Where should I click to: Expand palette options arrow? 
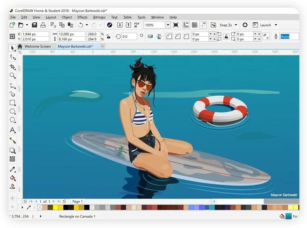[x=22, y=207]
